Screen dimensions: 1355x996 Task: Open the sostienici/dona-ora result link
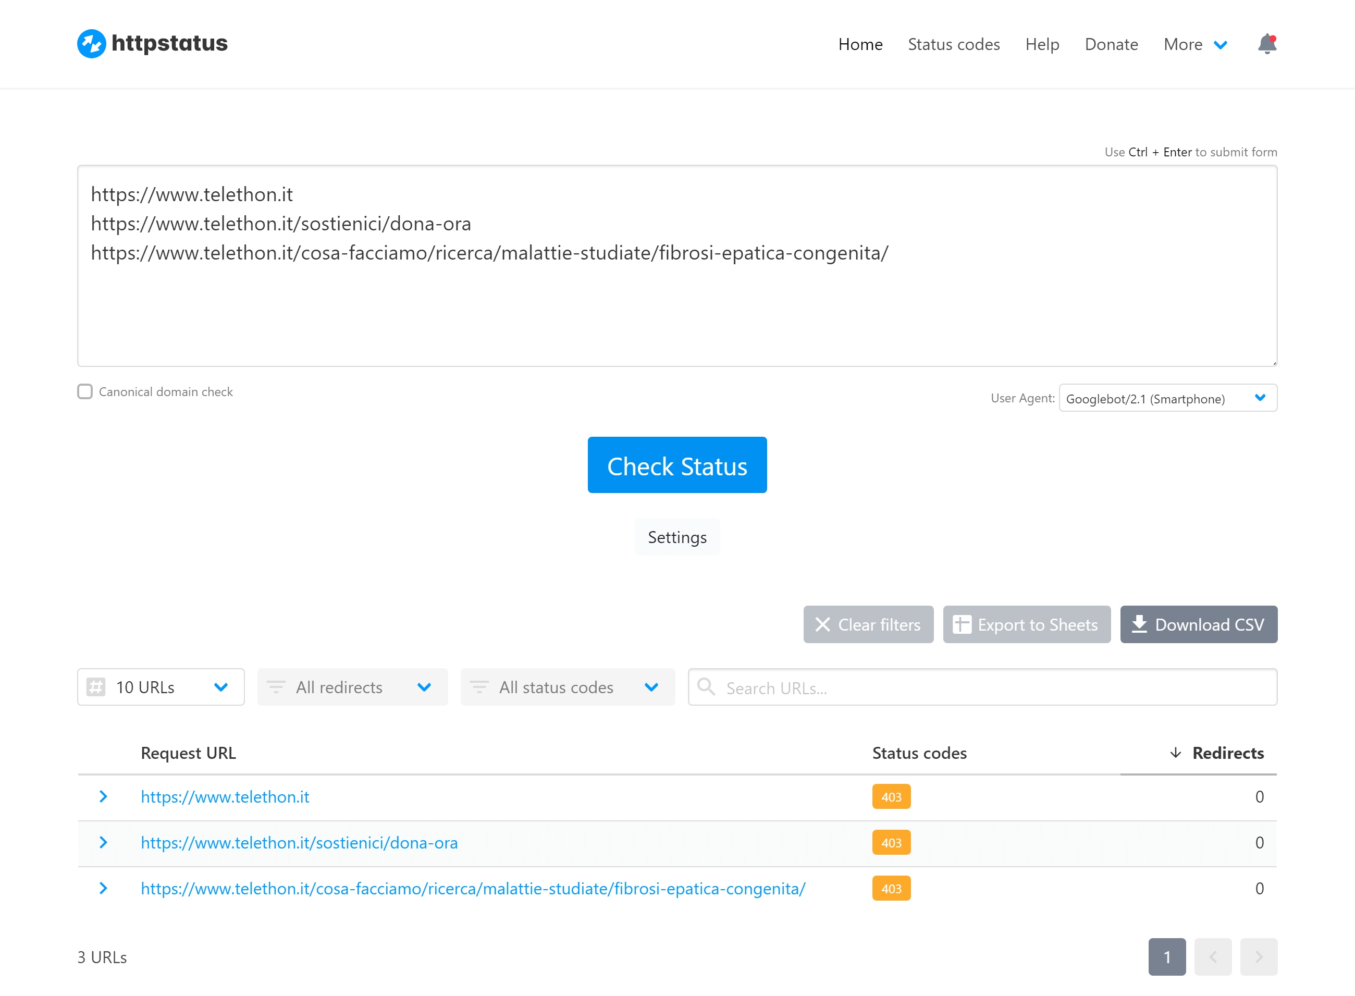click(299, 842)
